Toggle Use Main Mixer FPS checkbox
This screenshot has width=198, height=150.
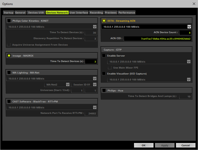[110, 68]
